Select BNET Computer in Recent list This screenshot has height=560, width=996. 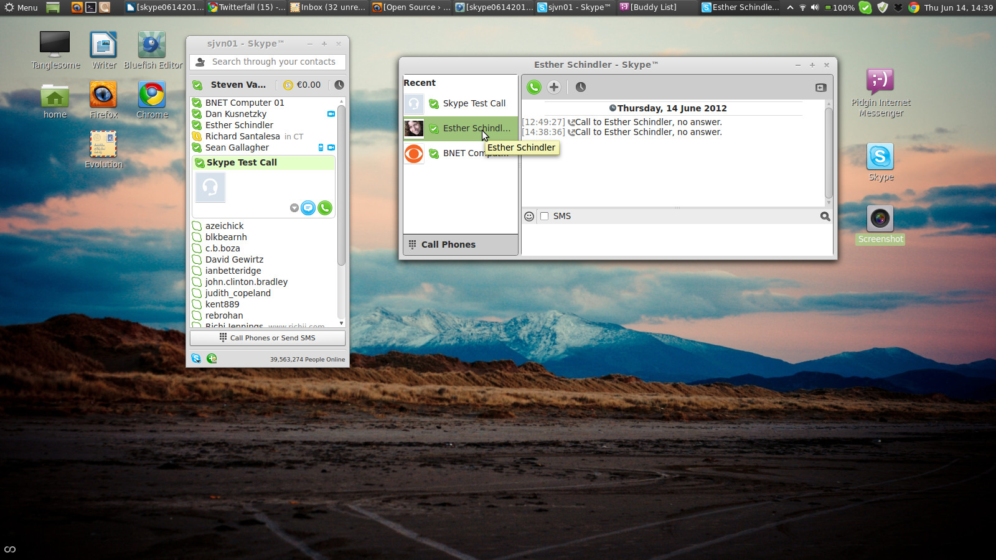pyautogui.click(x=461, y=153)
